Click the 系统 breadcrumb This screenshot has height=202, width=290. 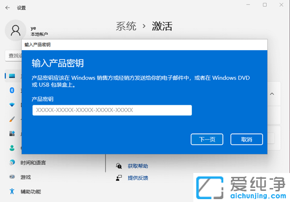tap(126, 26)
